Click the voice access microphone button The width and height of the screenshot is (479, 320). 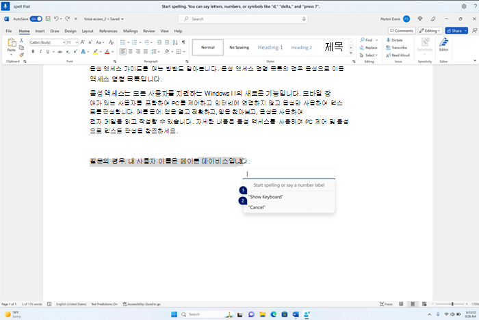pos(5,6)
